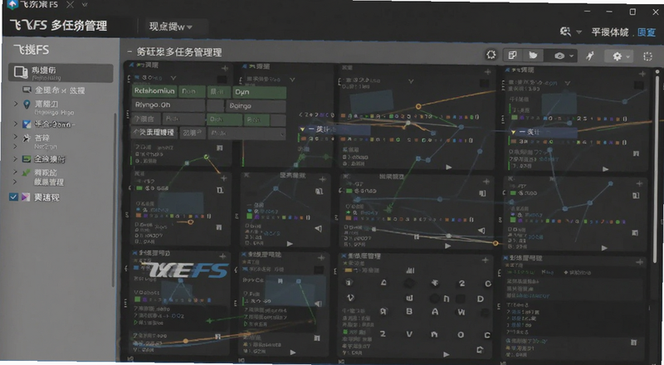Screen dimensions: 664x365
Task: Play the keypad panel using its play triangle
Action: point(446,354)
